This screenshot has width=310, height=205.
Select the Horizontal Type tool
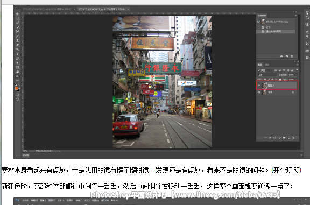pos(17,54)
